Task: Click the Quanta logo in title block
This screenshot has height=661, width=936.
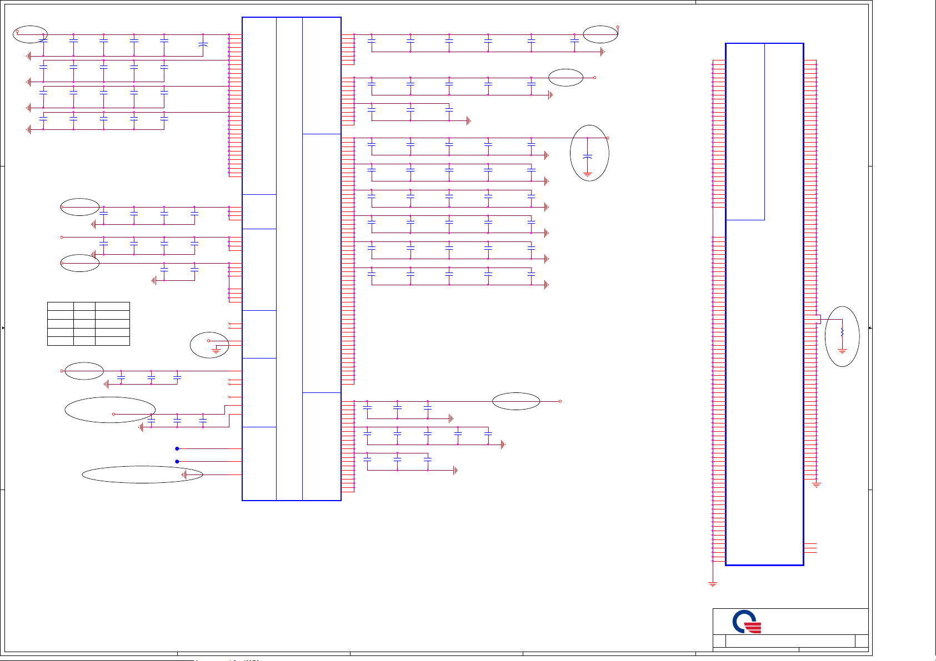Action: (747, 622)
